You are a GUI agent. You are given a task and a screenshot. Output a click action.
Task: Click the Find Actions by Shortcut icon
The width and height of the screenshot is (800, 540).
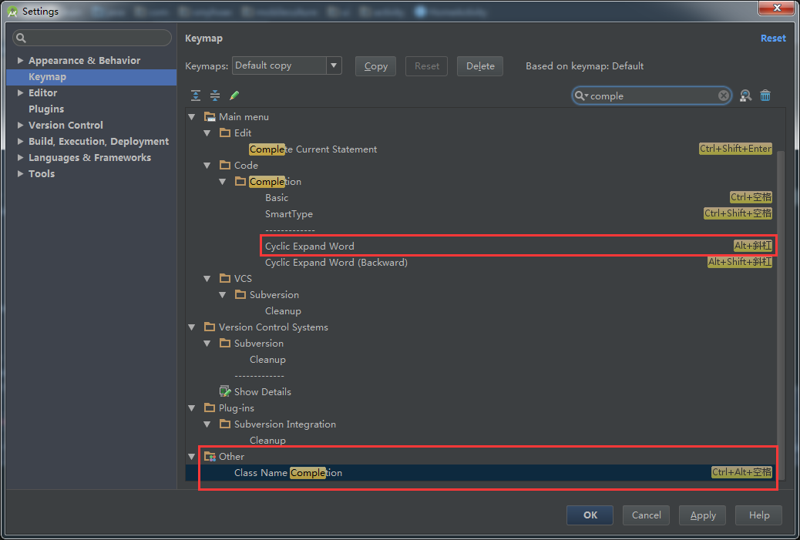click(x=745, y=96)
